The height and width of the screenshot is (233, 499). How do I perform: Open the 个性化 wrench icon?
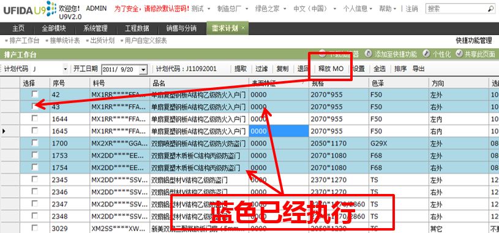[x=426, y=54]
